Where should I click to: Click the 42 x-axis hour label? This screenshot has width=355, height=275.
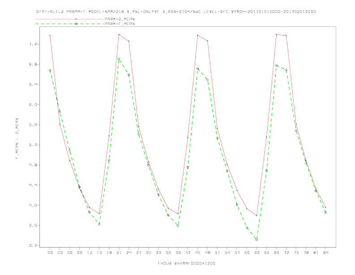click(x=188, y=253)
